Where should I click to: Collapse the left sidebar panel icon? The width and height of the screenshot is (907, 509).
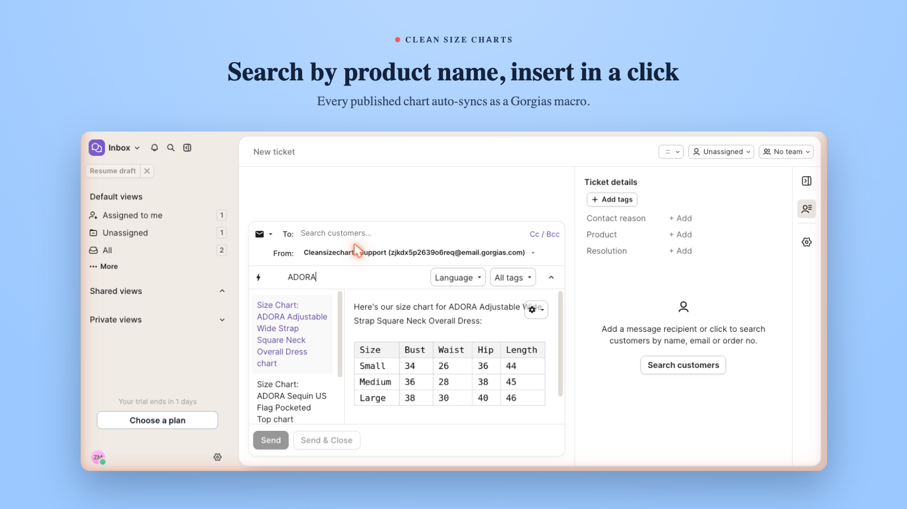tap(187, 148)
